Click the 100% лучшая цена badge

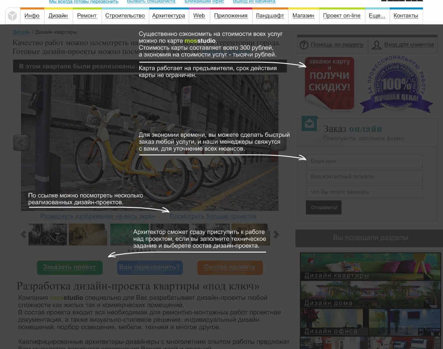[397, 84]
